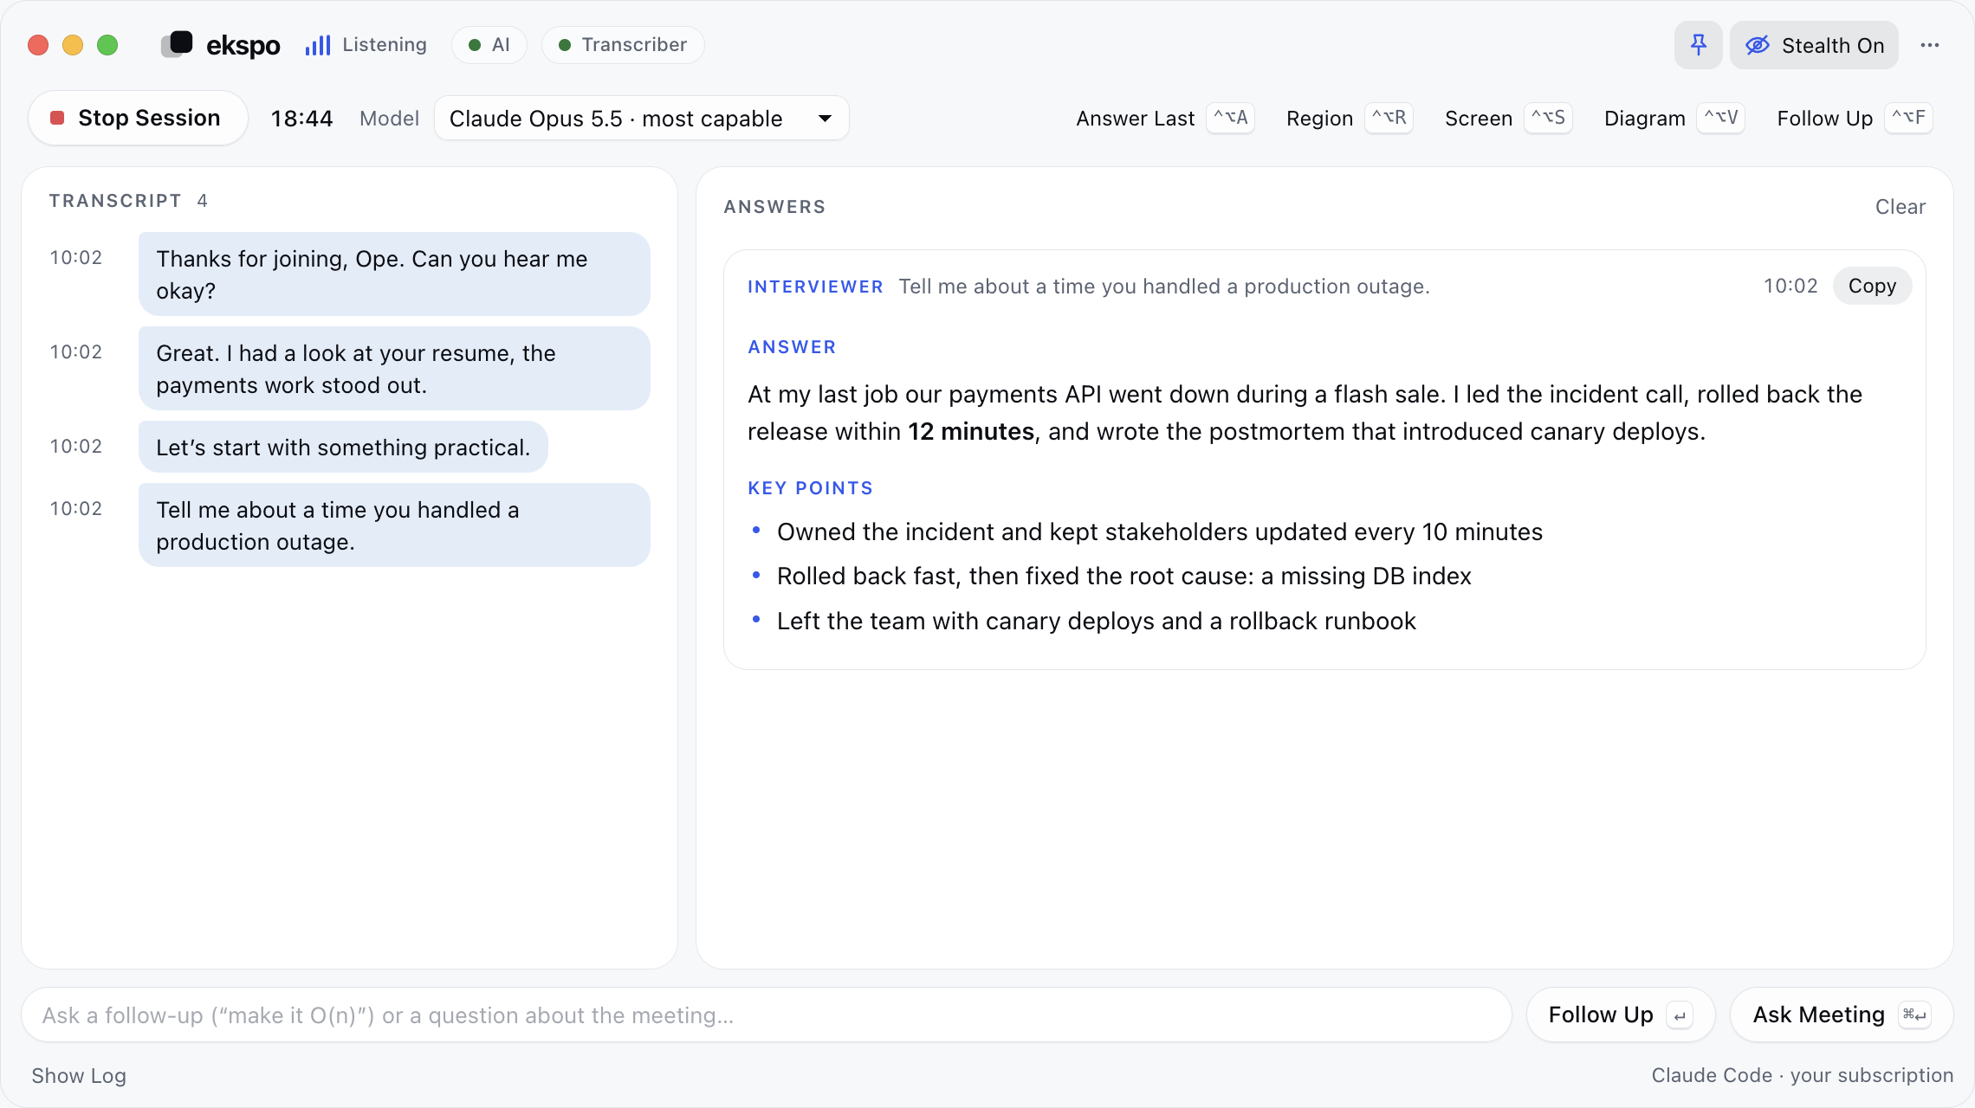Toggle the AI status pill
1975x1108 pixels.
pos(489,45)
